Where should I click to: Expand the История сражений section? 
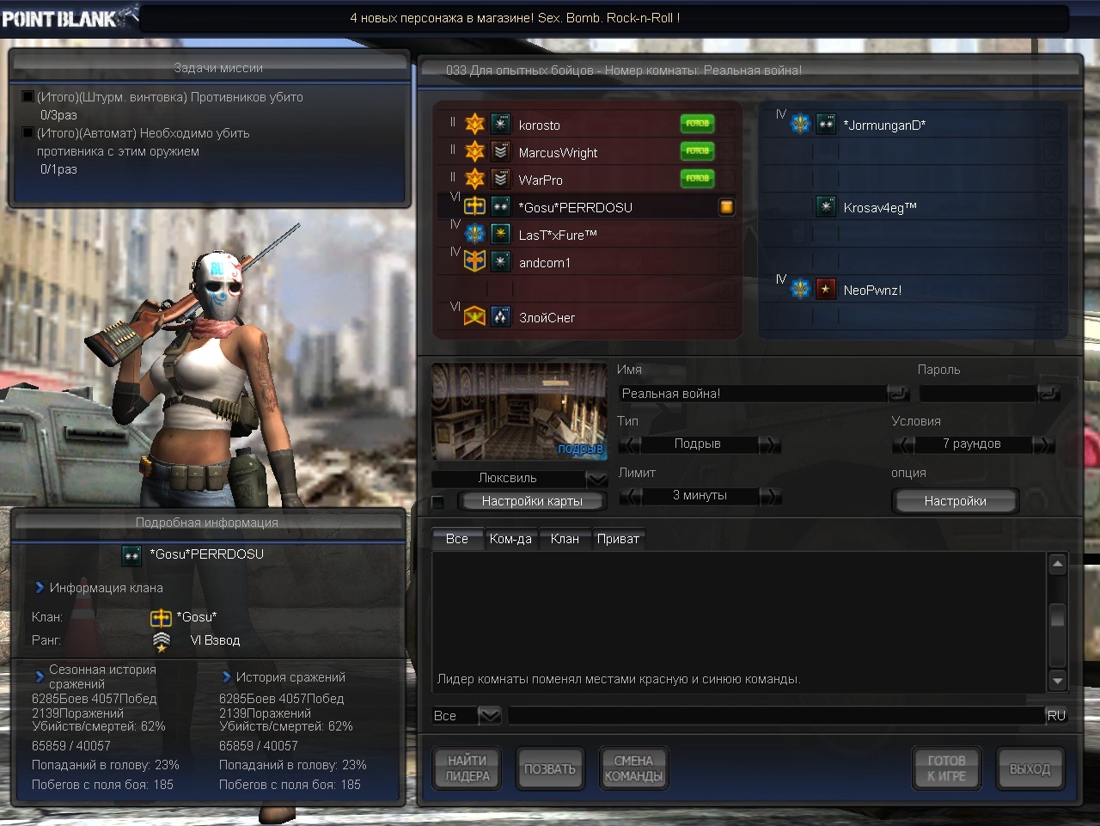click(227, 677)
